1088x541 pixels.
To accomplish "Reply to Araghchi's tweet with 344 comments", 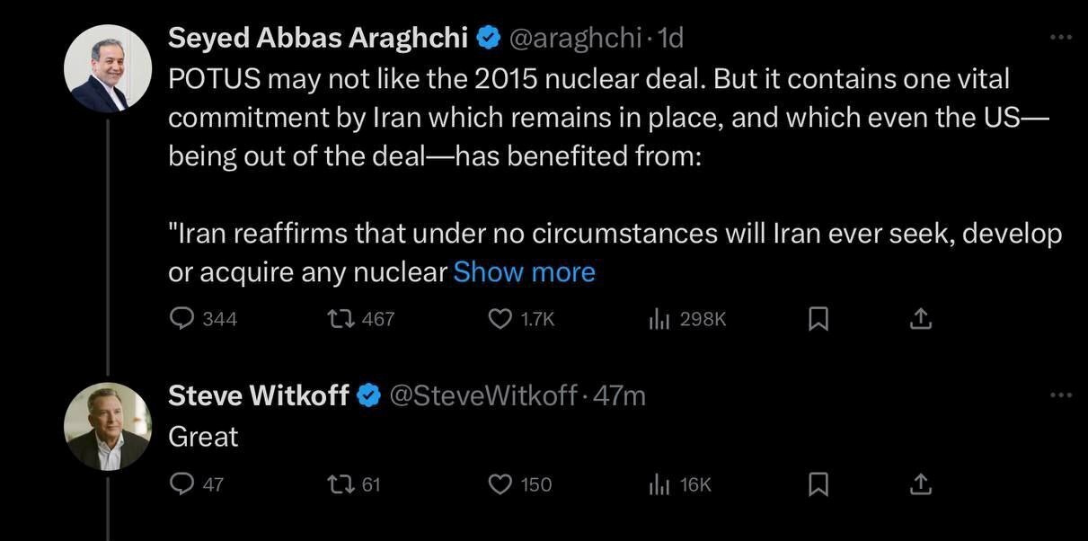I will point(204,319).
